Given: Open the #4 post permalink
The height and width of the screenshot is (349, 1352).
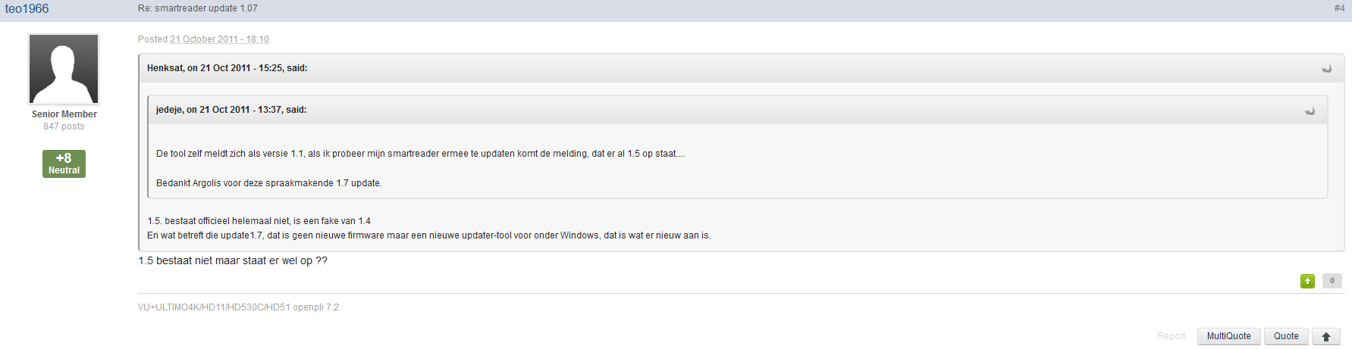Looking at the screenshot, I should click(1339, 8).
